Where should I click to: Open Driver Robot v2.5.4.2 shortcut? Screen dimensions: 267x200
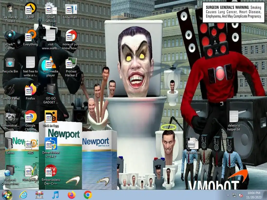click(51, 148)
